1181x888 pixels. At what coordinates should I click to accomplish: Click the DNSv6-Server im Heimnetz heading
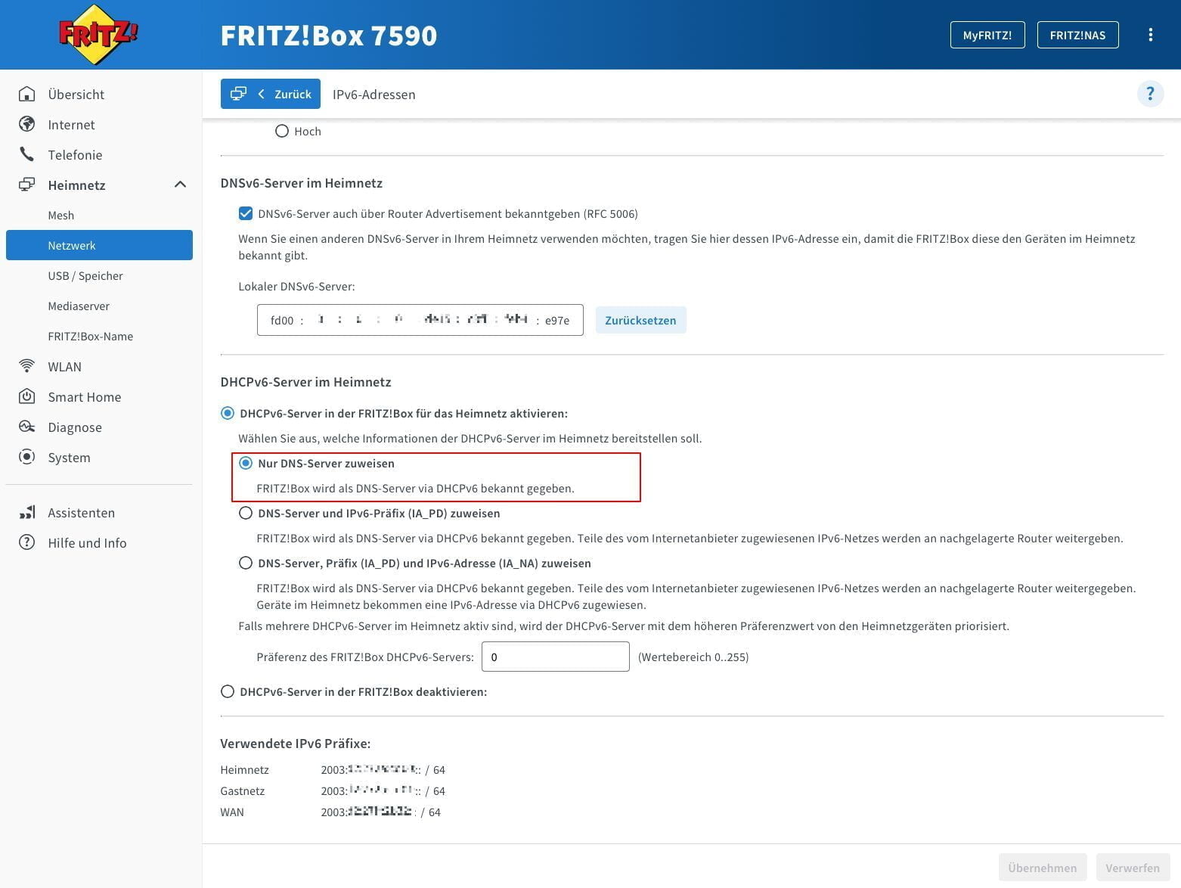[301, 183]
